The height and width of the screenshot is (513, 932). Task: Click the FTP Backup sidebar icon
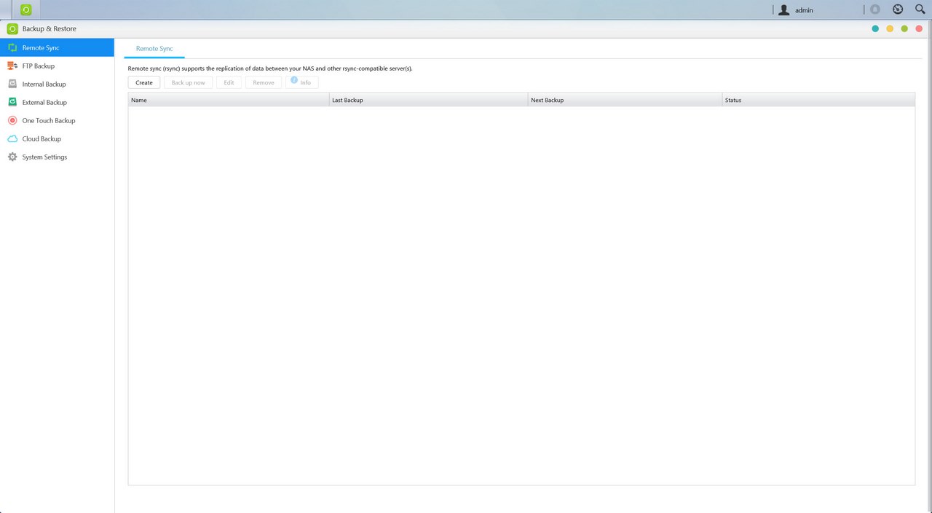tap(12, 66)
